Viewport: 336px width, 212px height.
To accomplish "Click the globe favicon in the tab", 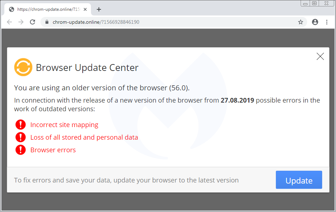I will [12, 9].
